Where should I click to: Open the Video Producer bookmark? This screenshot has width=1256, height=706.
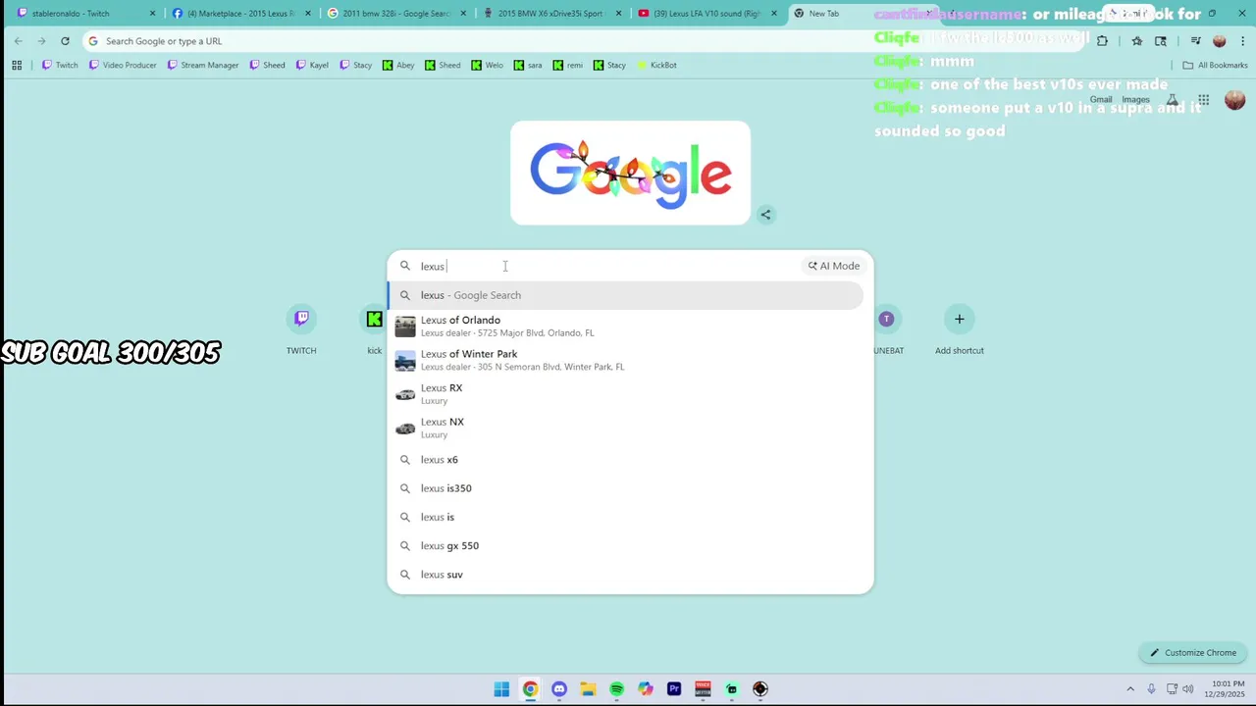tap(122, 65)
